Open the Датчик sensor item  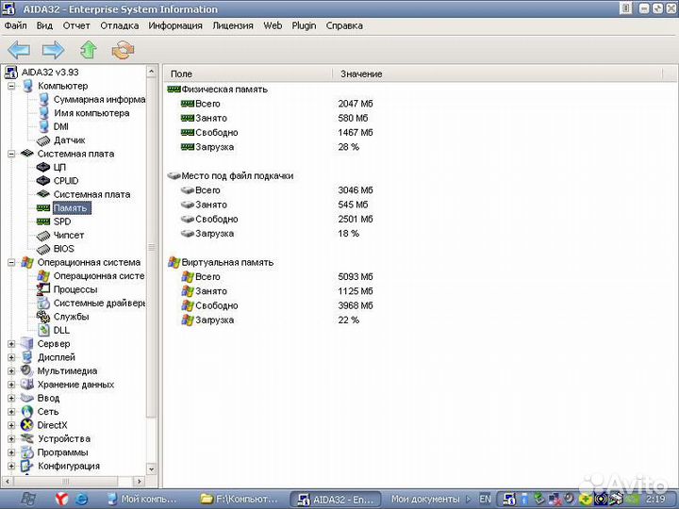pos(69,140)
